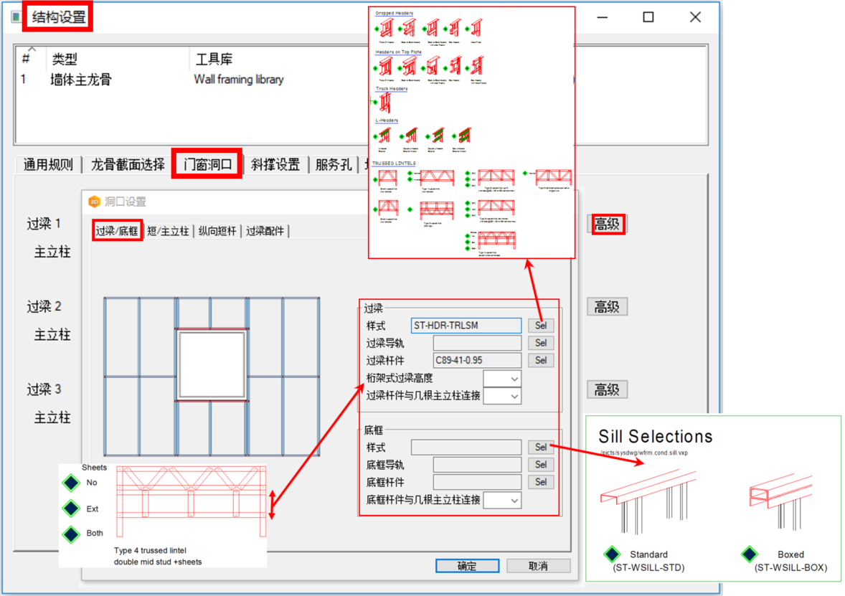
Task: Click Sel beside 底框 样式 field
Action: pos(541,448)
